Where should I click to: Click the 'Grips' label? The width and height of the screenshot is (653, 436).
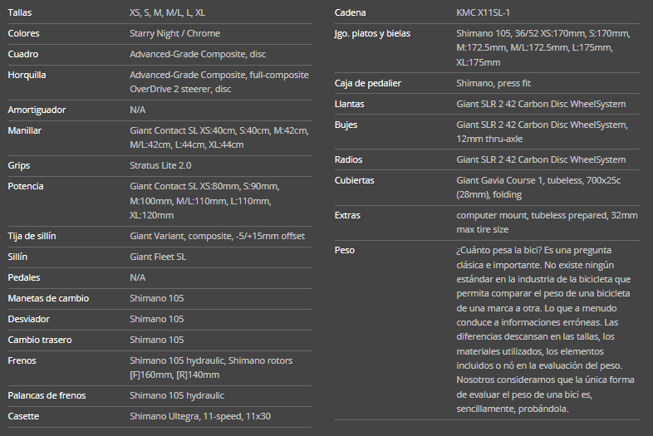click(19, 166)
